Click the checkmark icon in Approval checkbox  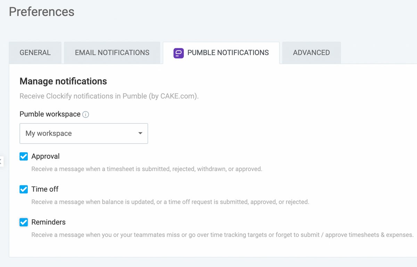23,156
